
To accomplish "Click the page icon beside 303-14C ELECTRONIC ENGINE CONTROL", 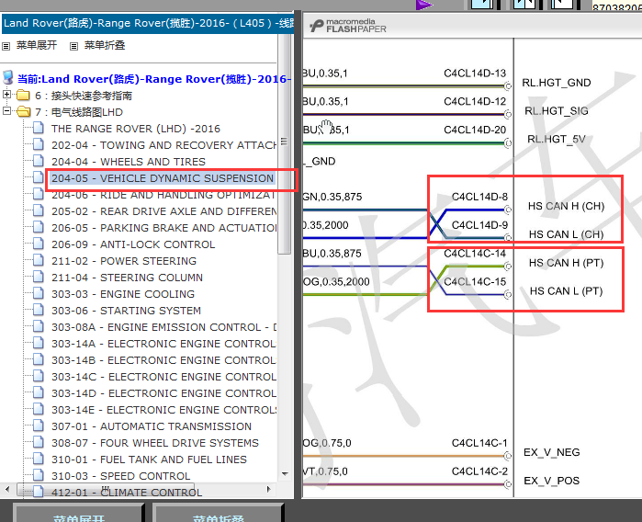I will tap(39, 376).
